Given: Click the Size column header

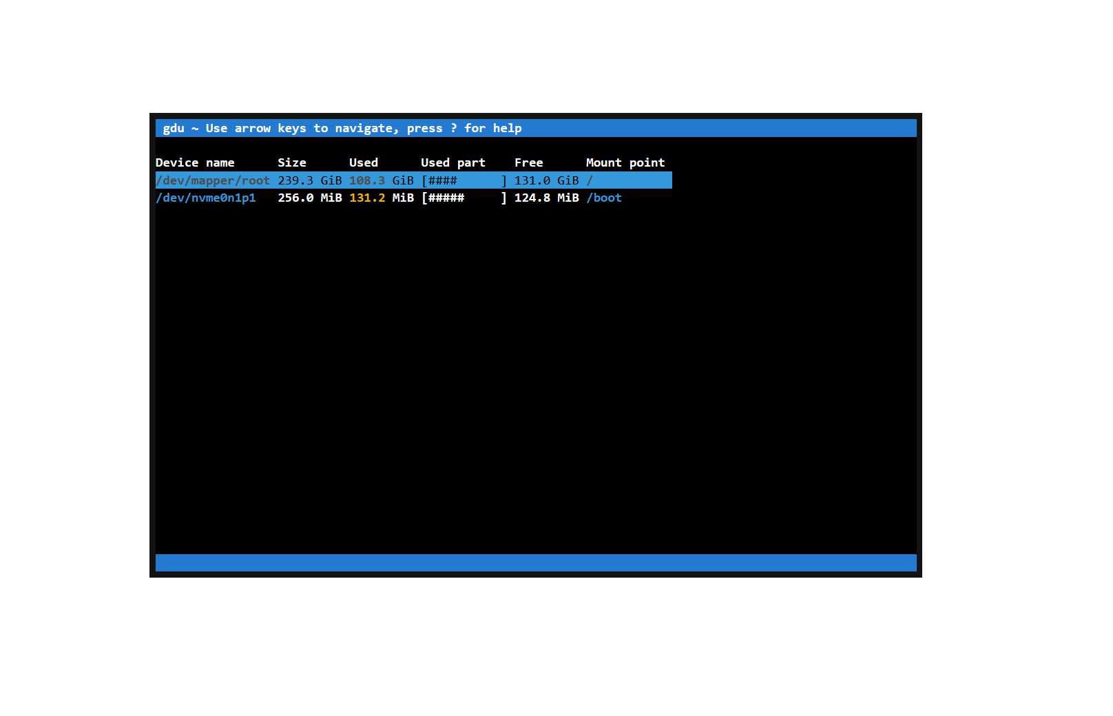Looking at the screenshot, I should tap(291, 162).
